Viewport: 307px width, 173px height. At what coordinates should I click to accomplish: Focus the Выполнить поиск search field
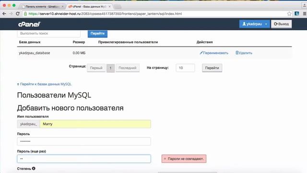[x=49, y=34]
